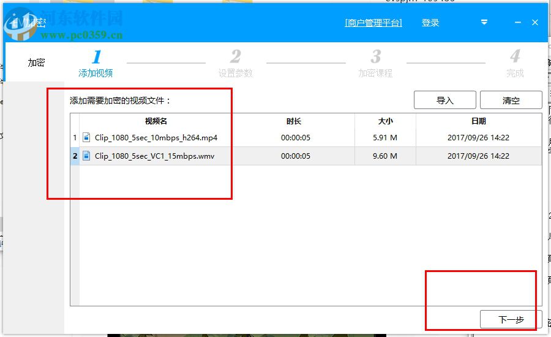Select the 加密 sidebar tab

point(36,62)
